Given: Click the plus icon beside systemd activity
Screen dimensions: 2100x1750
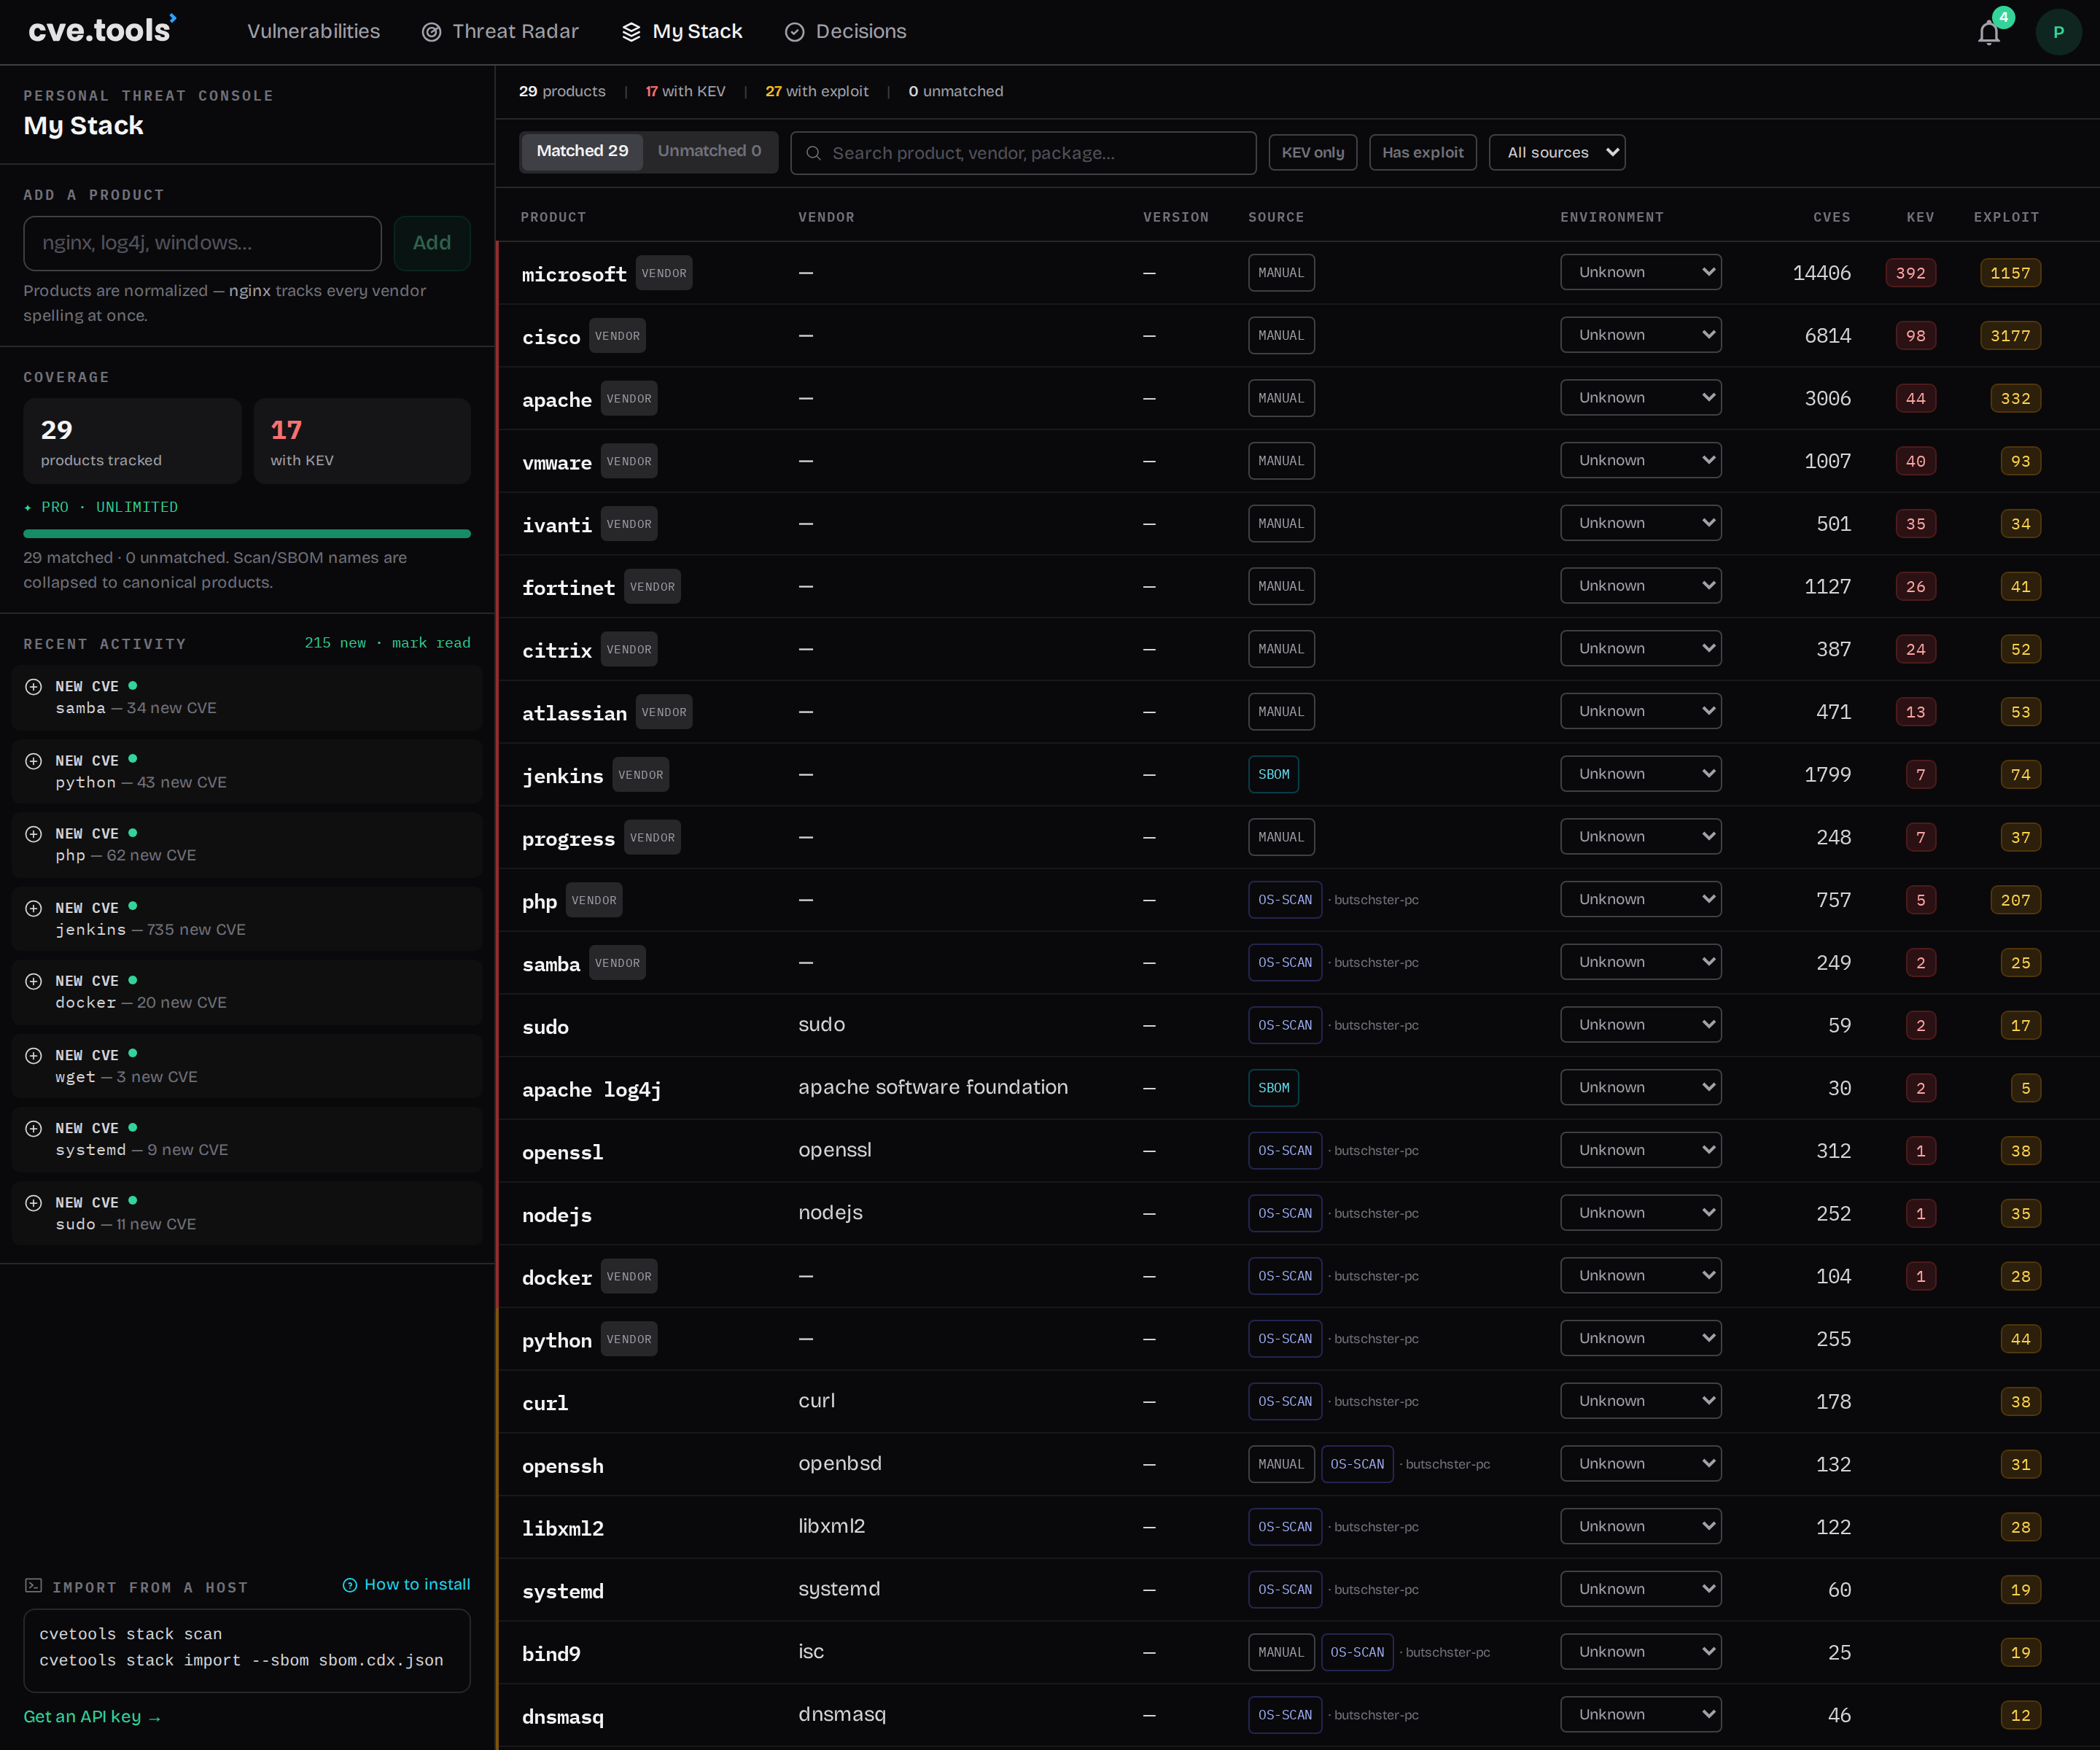Looking at the screenshot, I should [33, 1128].
